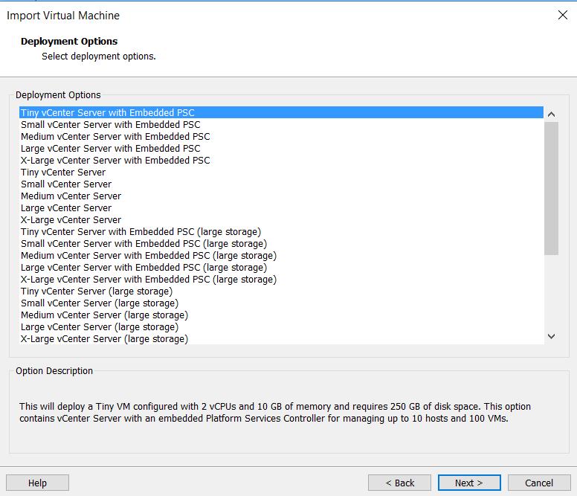Screen dimensions: 577x496
Task: Select the Medium vCenter Server option
Action: point(281,196)
